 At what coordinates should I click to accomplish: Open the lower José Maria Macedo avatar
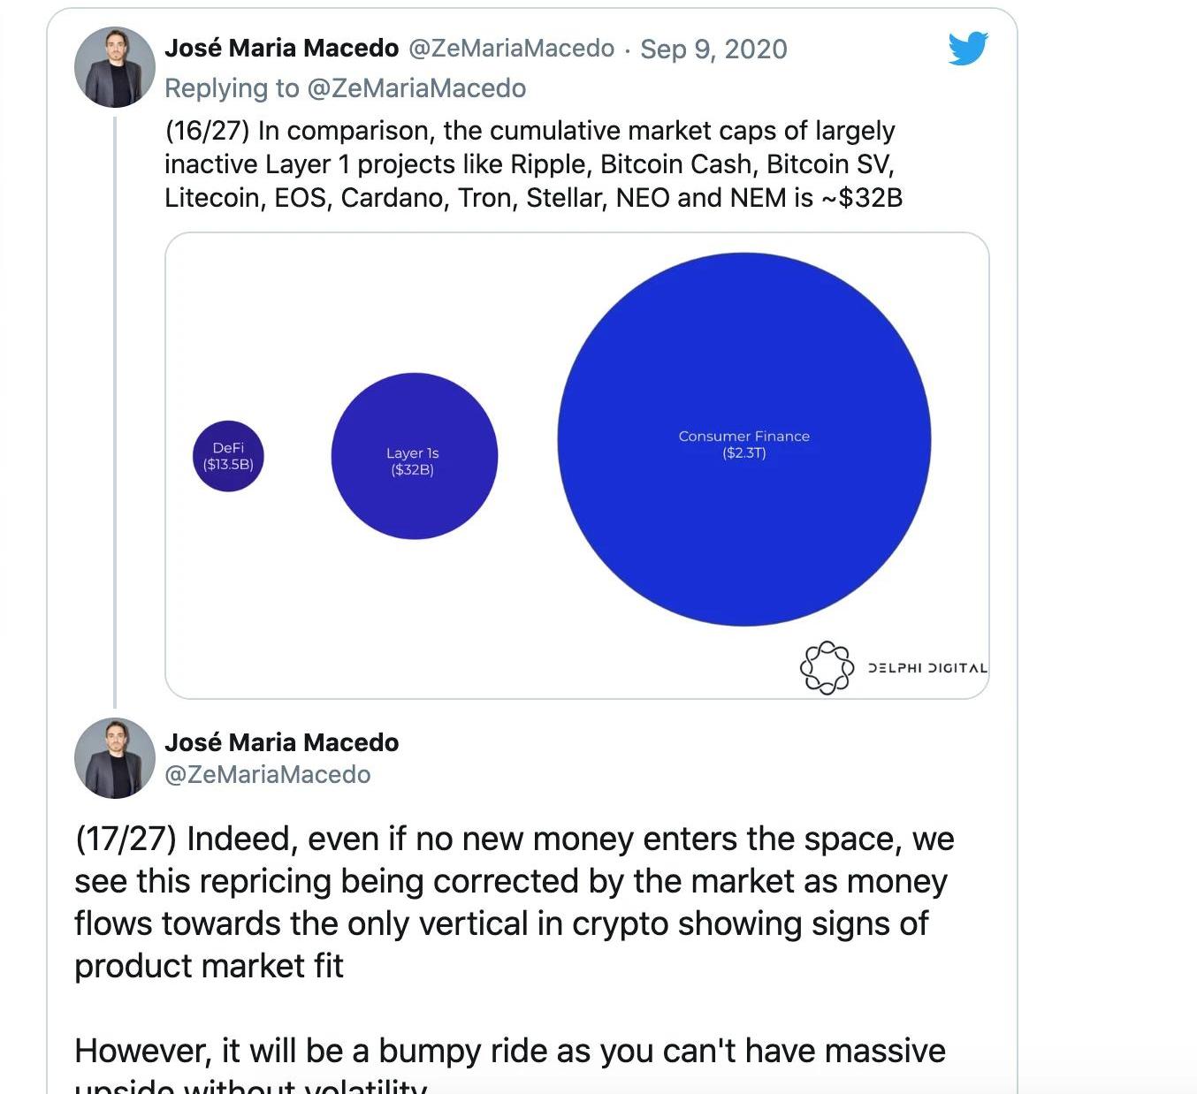tap(115, 758)
